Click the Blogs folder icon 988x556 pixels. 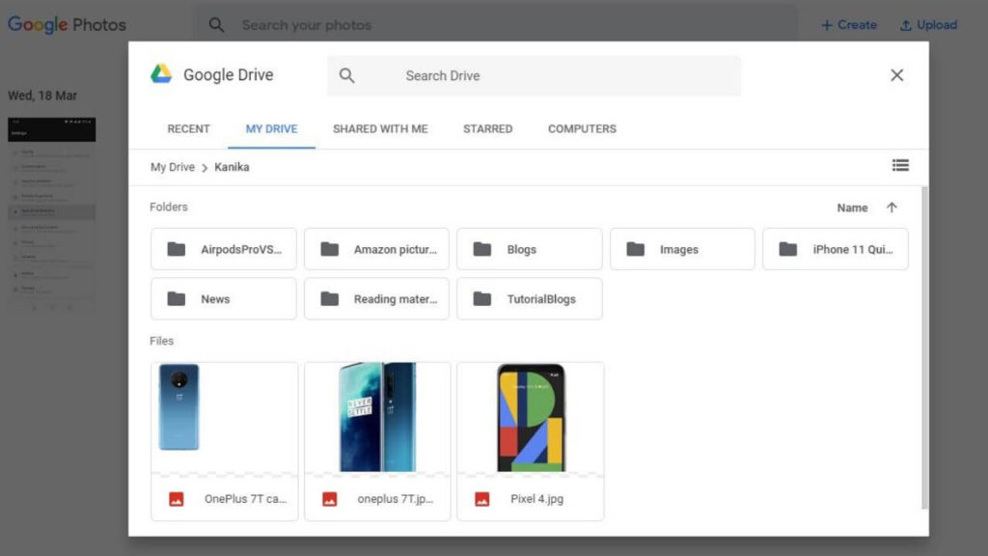[482, 249]
